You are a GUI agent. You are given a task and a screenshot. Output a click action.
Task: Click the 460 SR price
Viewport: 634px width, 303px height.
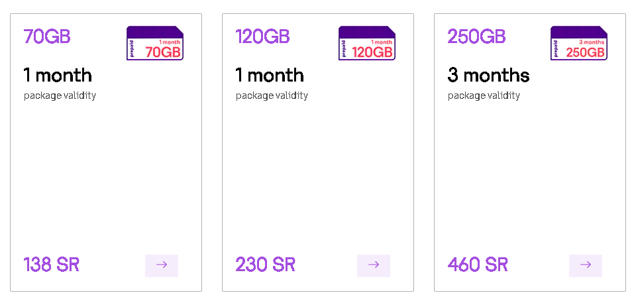478,265
